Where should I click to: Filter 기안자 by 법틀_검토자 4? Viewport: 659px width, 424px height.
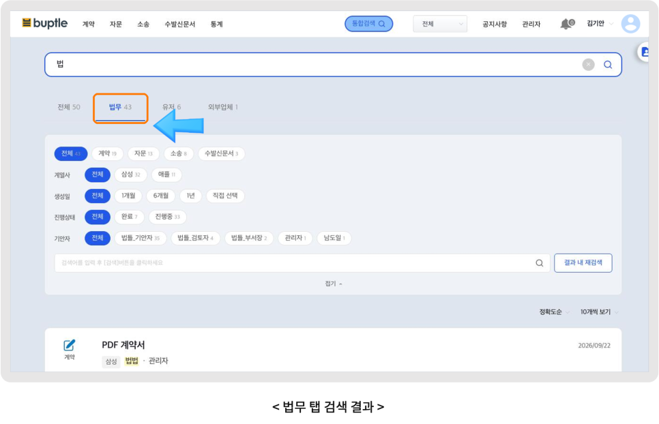[195, 239]
